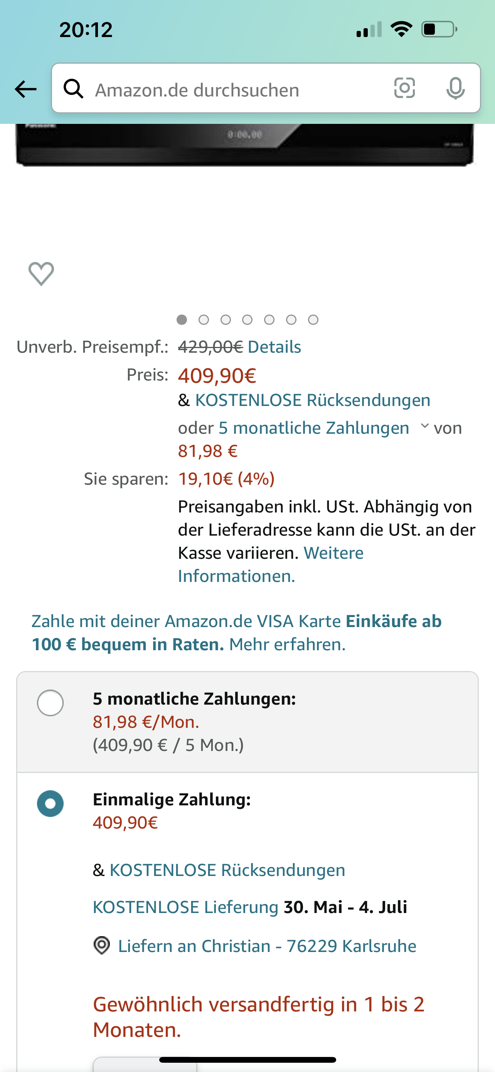Change delivery address Liefern an Christian

(267, 946)
